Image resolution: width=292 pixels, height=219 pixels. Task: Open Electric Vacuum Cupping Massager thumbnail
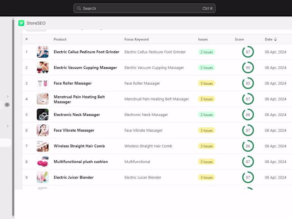click(x=43, y=68)
